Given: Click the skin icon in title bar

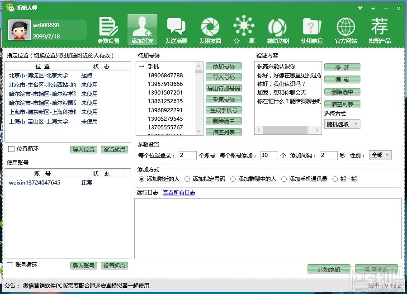Looking at the screenshot, I should point(360,8).
